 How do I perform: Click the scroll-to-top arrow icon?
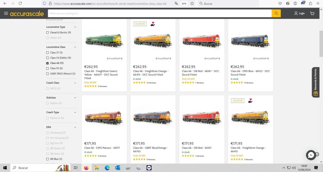click(317, 154)
